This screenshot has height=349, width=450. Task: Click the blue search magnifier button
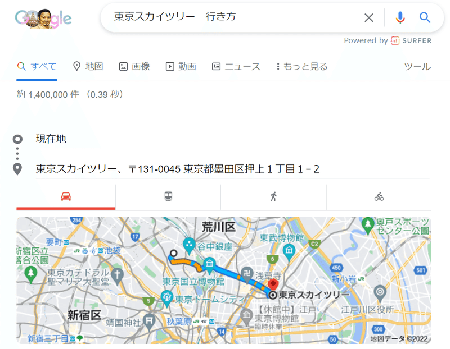[425, 18]
